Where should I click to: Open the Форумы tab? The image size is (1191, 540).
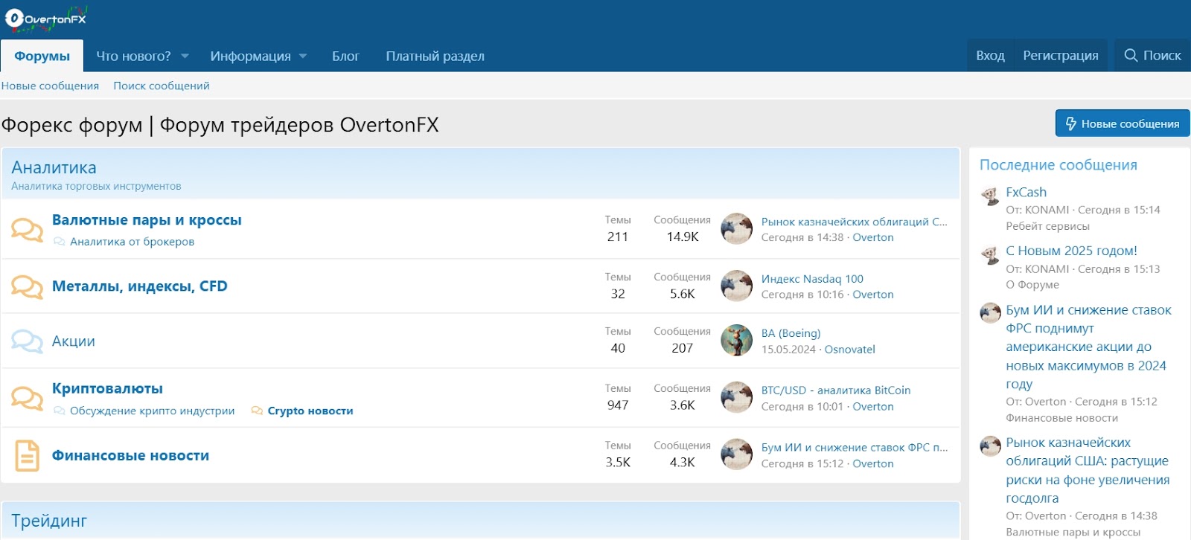point(42,57)
